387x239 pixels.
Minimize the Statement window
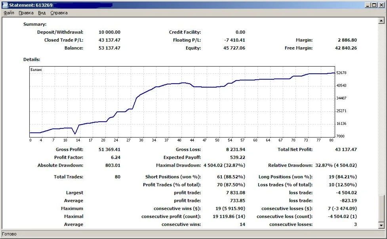point(368,5)
